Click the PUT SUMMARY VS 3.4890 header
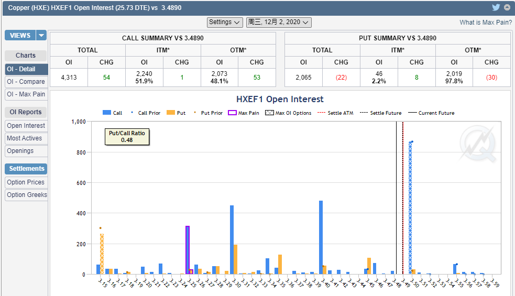Image resolution: width=515 pixels, height=296 pixels. point(398,38)
